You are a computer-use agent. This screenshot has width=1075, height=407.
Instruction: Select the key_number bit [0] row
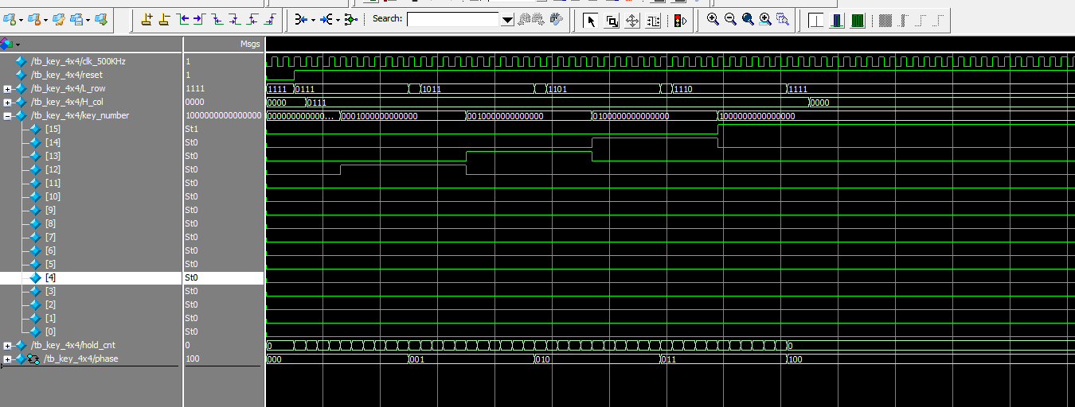point(50,331)
